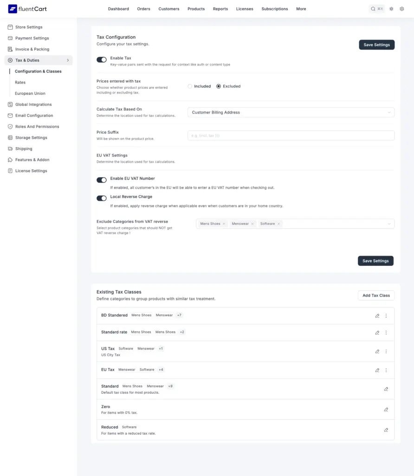Click edit pencil icon for Zero class
This screenshot has width=414, height=476.
pos(386,410)
